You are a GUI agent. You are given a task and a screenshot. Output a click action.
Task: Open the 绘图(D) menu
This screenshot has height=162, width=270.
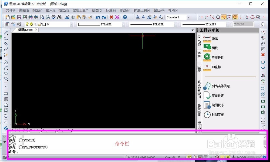pos(97,10)
